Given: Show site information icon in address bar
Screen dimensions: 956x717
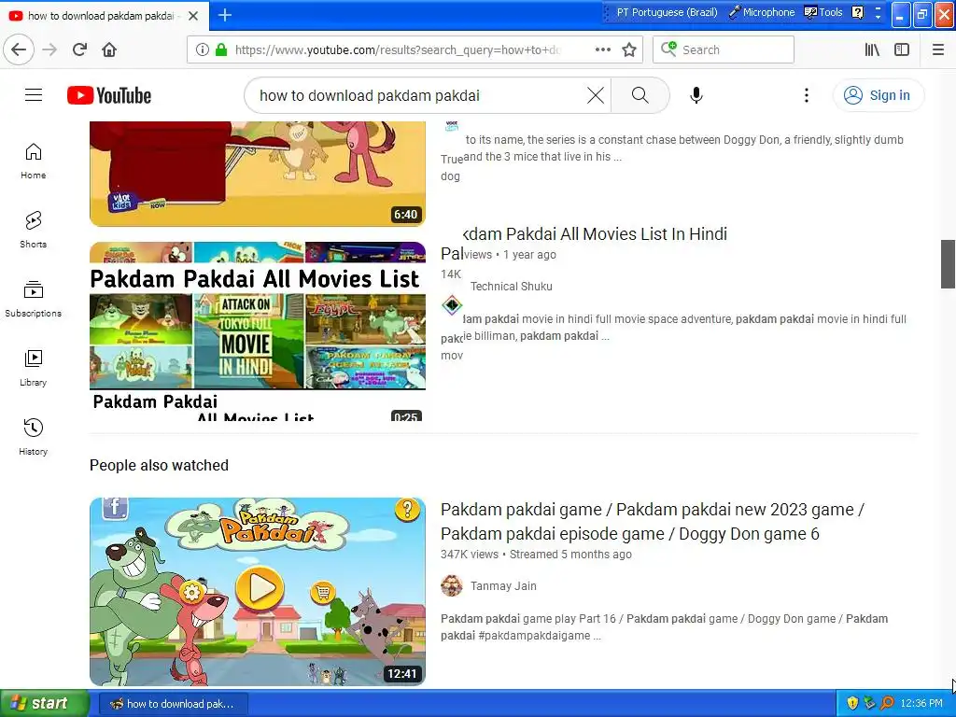Looking at the screenshot, I should point(202,49).
